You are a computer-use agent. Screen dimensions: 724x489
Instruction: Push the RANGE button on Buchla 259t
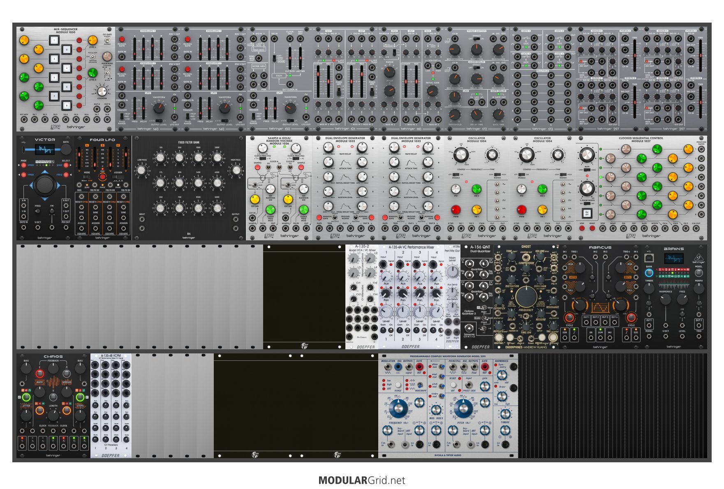point(398,385)
